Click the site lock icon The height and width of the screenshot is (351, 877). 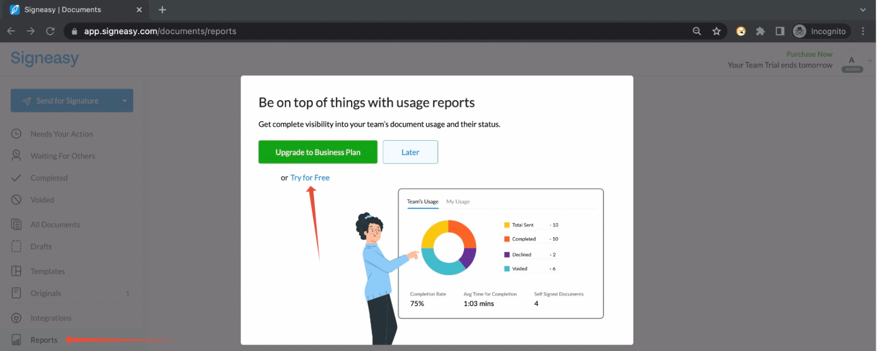(74, 31)
